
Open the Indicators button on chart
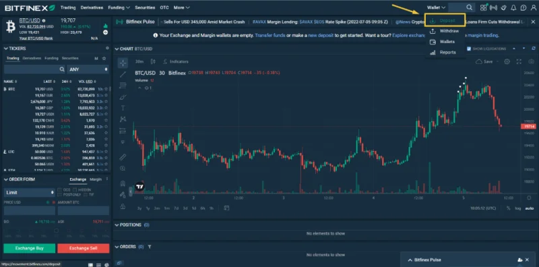pos(176,61)
